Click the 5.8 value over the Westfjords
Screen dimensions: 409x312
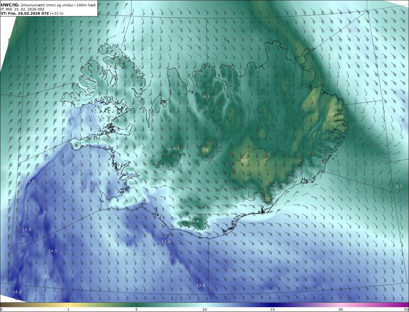point(120,61)
